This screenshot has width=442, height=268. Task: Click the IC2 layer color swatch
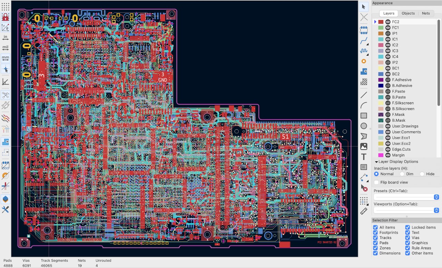tap(381, 45)
